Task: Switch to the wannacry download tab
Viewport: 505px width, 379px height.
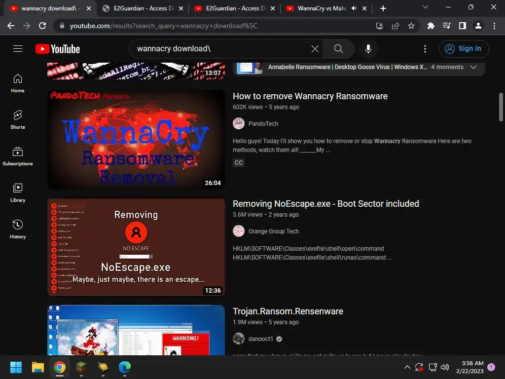Action: 50,8
